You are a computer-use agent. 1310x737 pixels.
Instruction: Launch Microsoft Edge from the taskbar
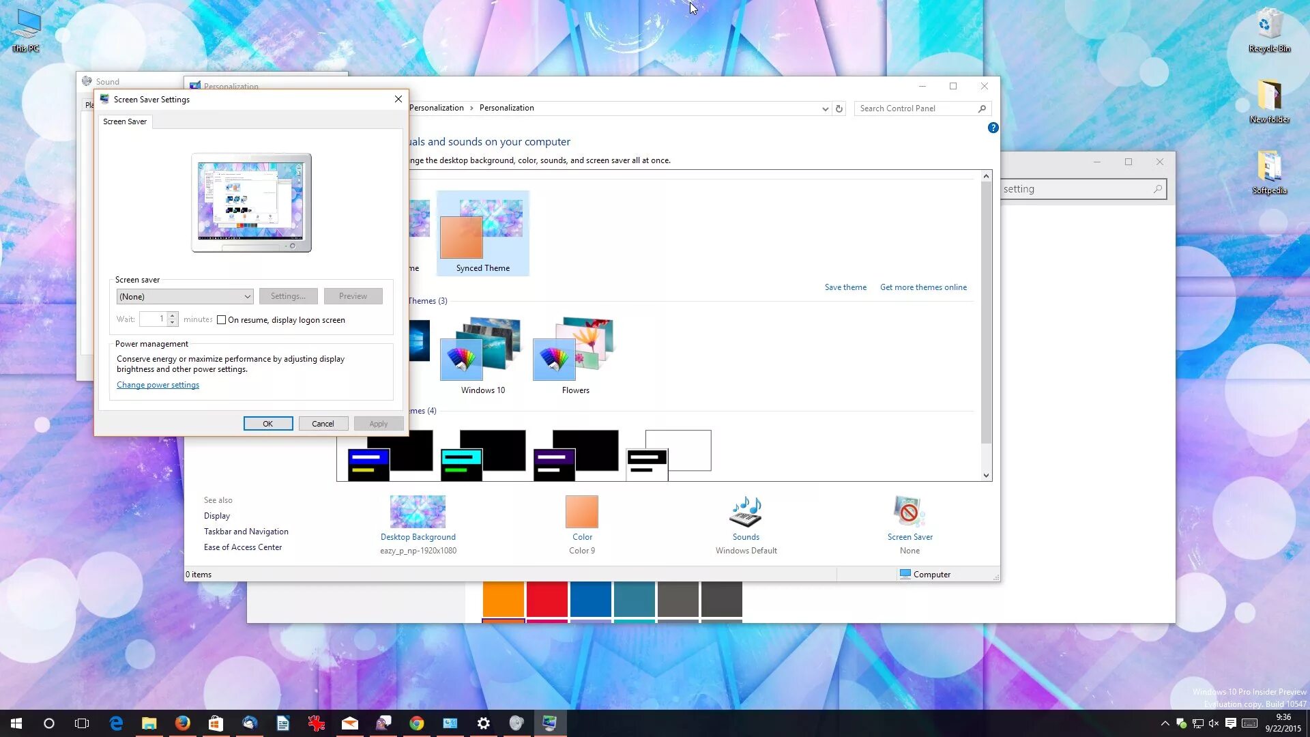pyautogui.click(x=116, y=723)
